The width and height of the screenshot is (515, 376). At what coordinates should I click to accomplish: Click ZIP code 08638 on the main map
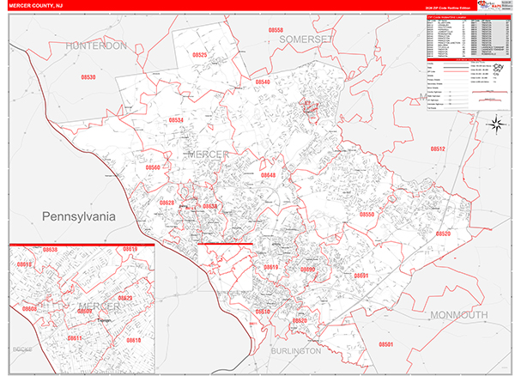pyautogui.click(x=210, y=207)
